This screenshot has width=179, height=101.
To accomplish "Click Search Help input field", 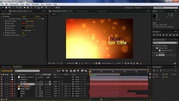I will coord(166,8).
